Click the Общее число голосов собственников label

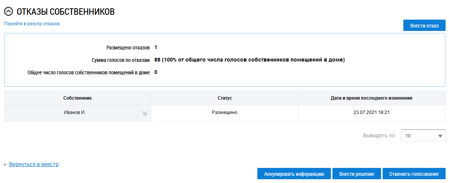click(89, 72)
